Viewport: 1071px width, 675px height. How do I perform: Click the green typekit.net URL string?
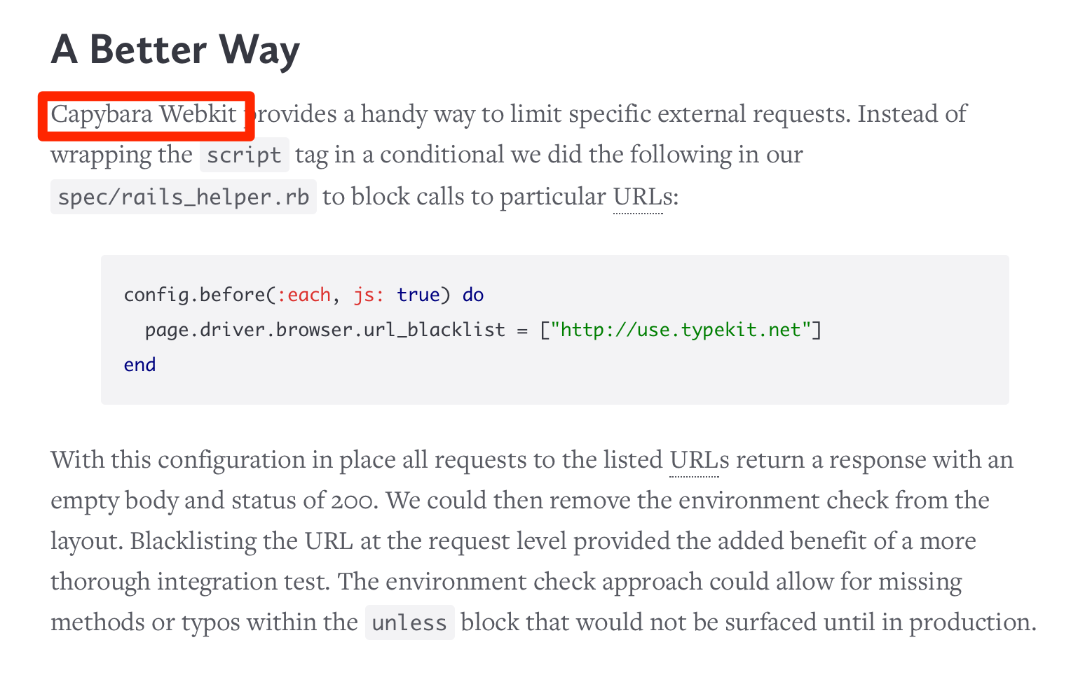681,330
